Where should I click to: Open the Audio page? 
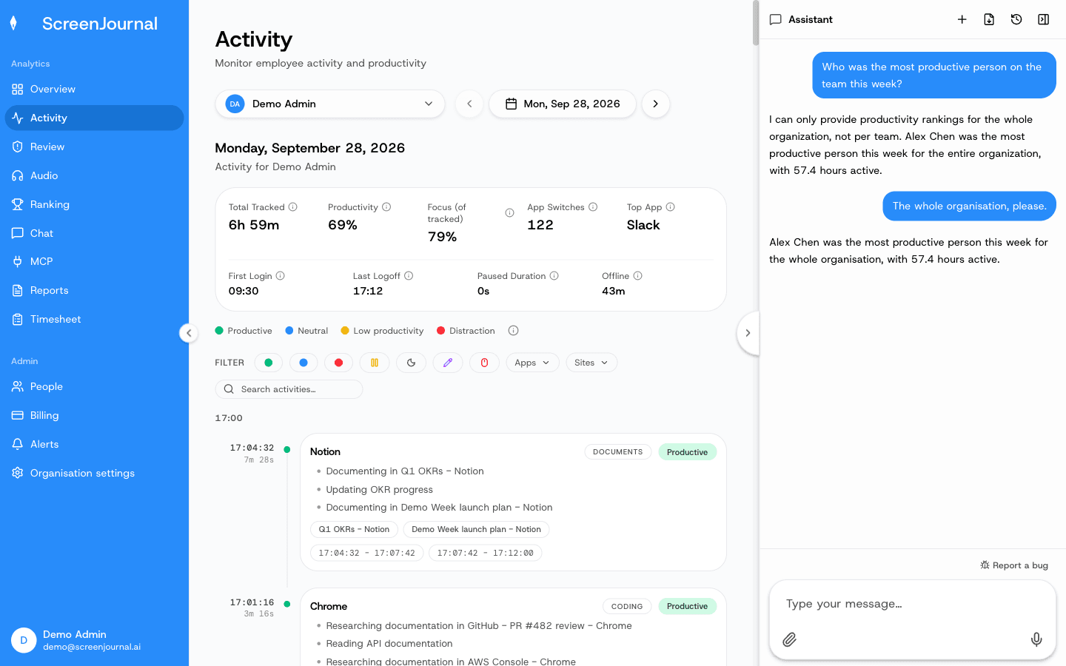[94, 175]
